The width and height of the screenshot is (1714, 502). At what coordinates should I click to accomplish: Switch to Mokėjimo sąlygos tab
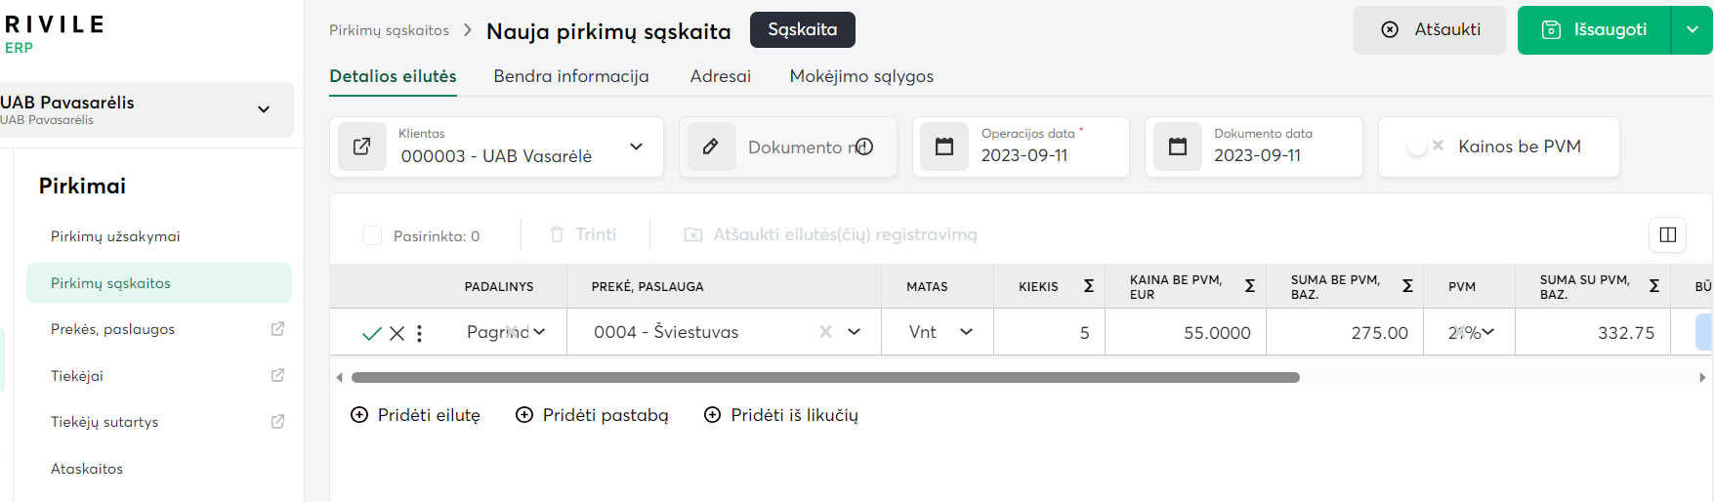(860, 76)
